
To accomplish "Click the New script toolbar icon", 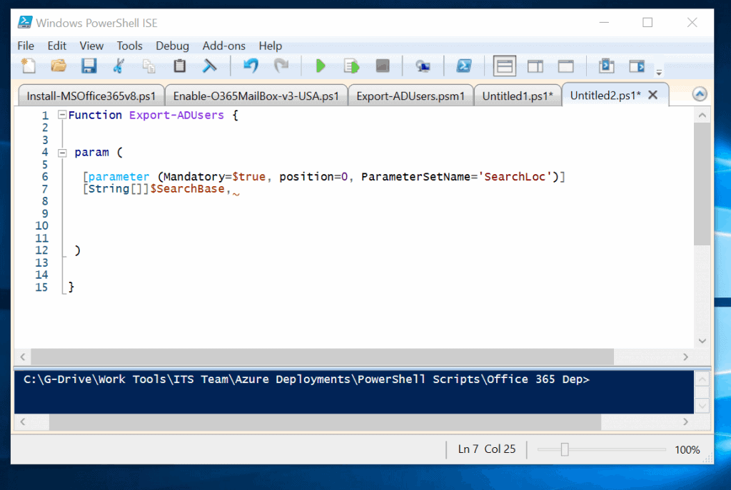I will pyautogui.click(x=29, y=66).
